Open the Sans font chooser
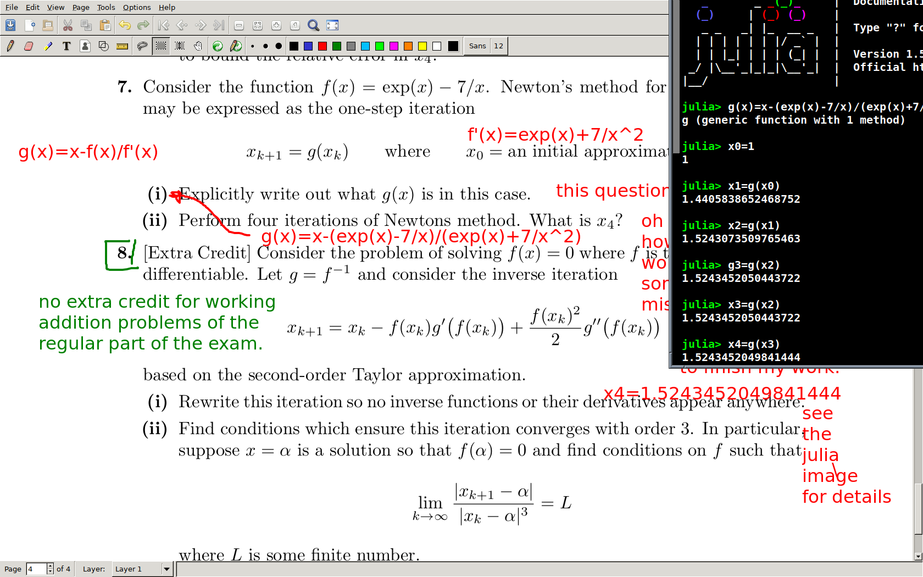This screenshot has height=577, width=923. (477, 46)
